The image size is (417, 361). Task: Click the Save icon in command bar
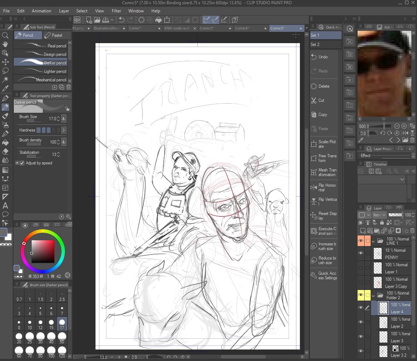(106, 20)
